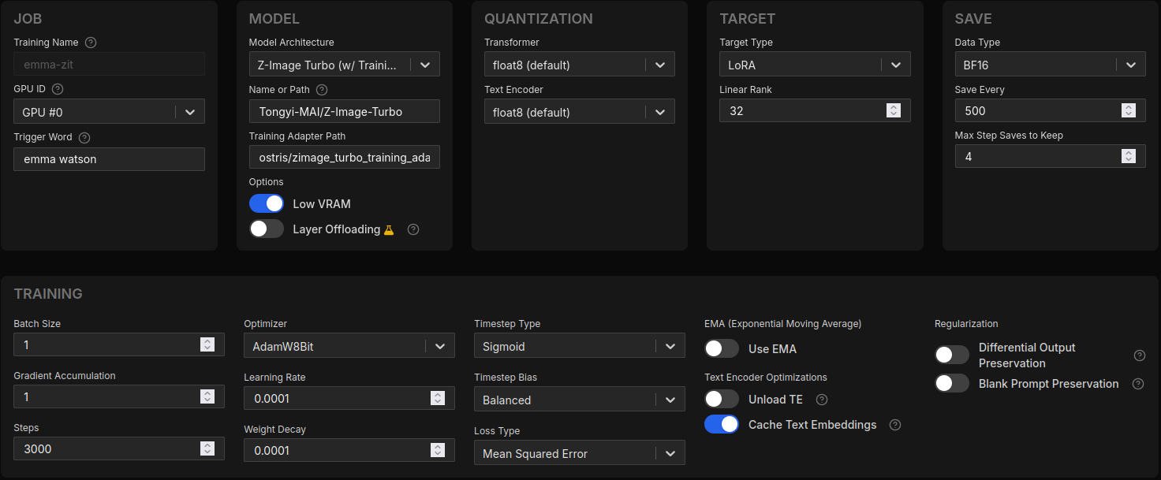Click the Weight Decay value field
1161x480 pixels.
click(x=349, y=450)
